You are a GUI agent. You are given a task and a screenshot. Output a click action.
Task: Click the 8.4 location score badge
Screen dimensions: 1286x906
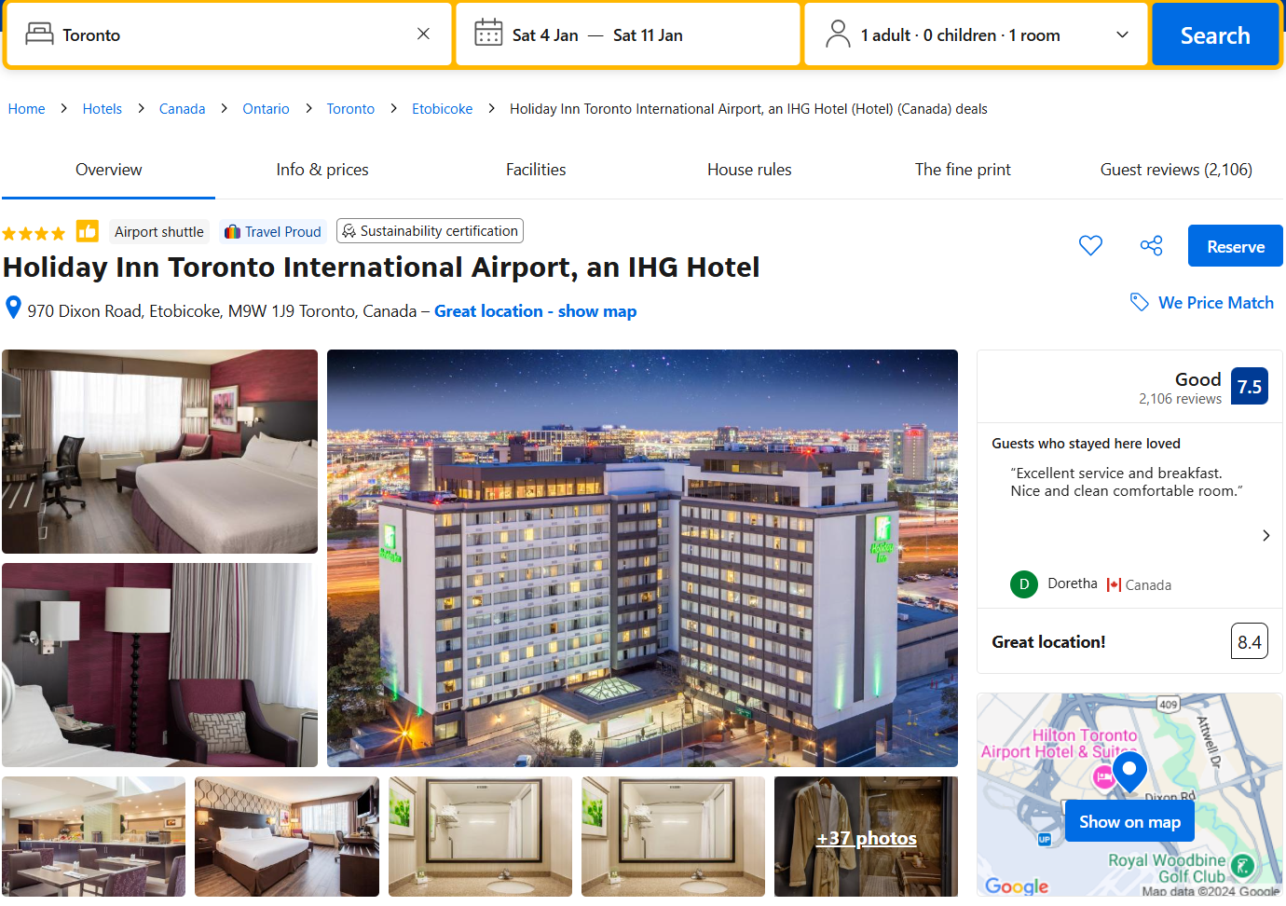[x=1249, y=641]
